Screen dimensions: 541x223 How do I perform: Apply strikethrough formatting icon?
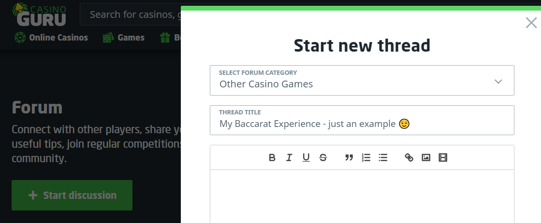323,157
